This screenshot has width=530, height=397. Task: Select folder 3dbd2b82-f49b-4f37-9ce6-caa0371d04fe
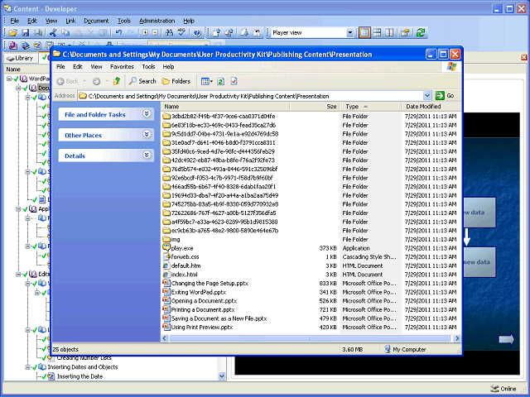[223, 116]
